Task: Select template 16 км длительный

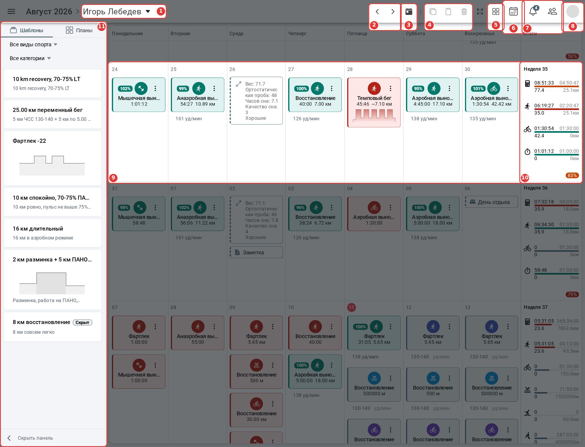Action: click(53, 233)
